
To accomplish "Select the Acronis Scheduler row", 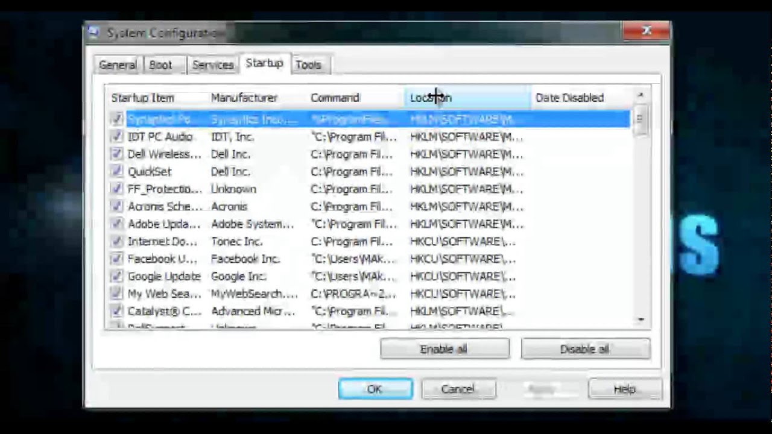I will coord(369,207).
